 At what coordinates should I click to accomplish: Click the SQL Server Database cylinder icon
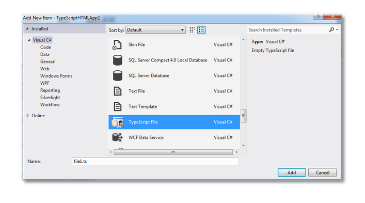point(118,75)
